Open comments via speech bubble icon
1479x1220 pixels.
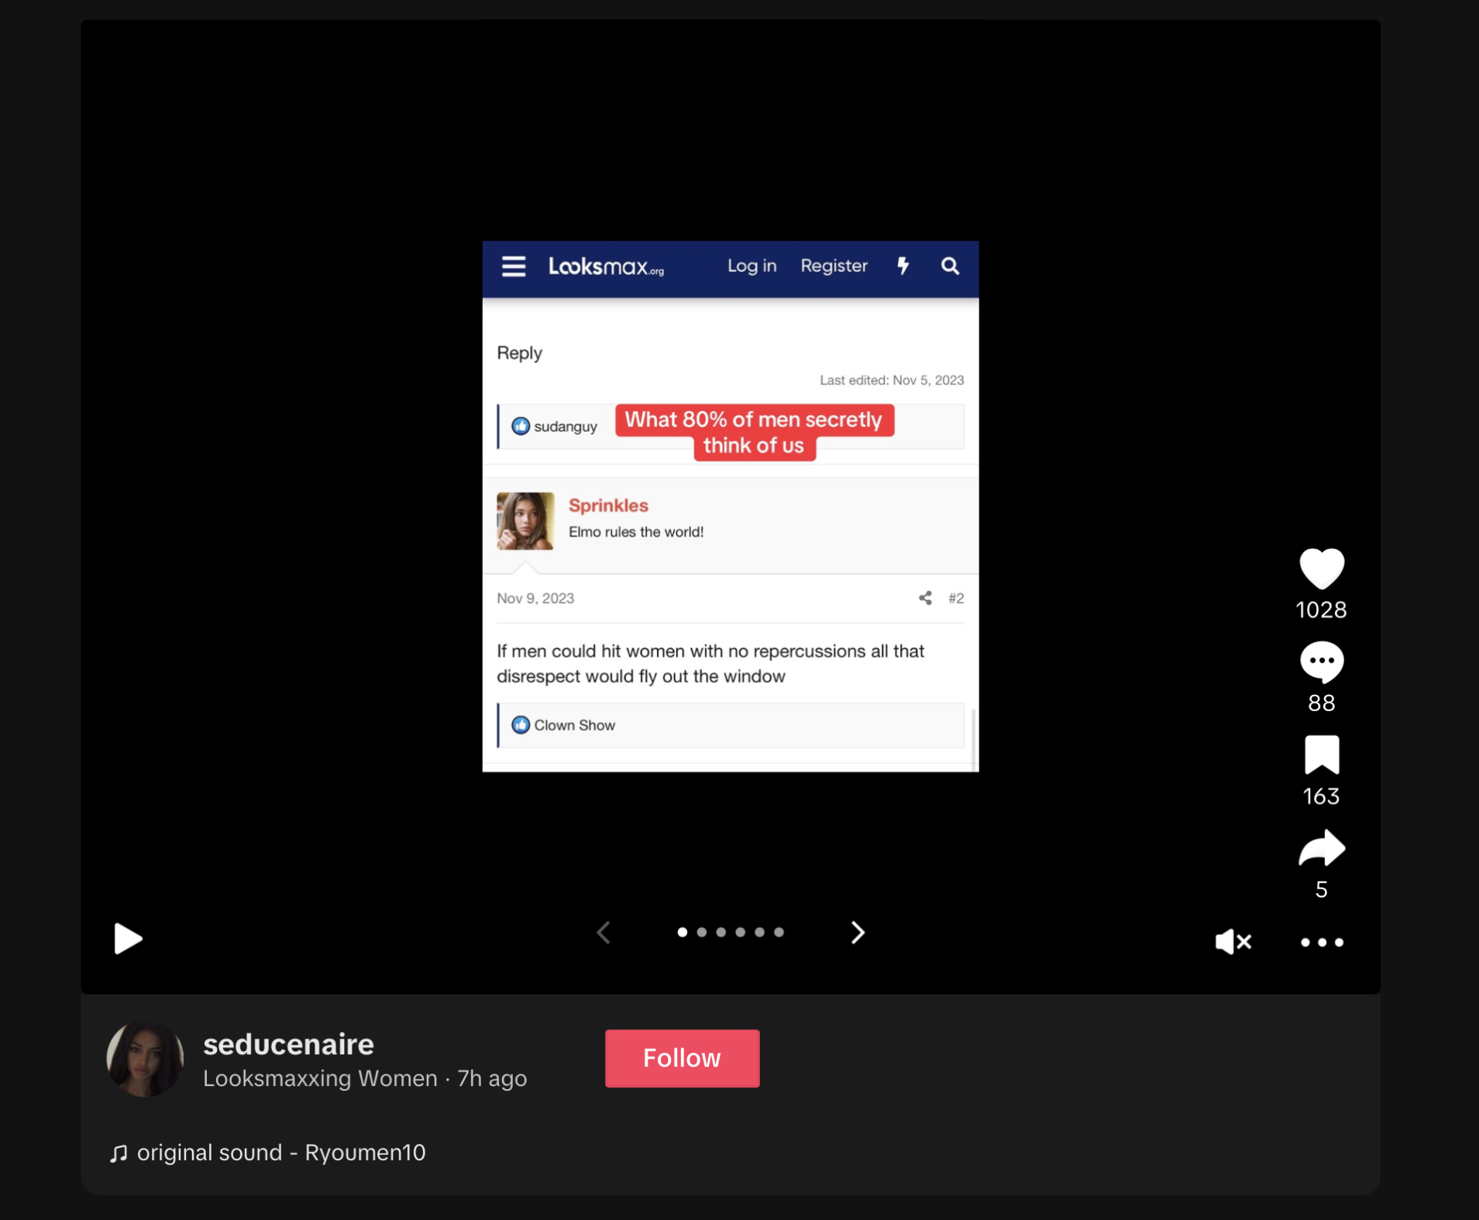point(1321,662)
